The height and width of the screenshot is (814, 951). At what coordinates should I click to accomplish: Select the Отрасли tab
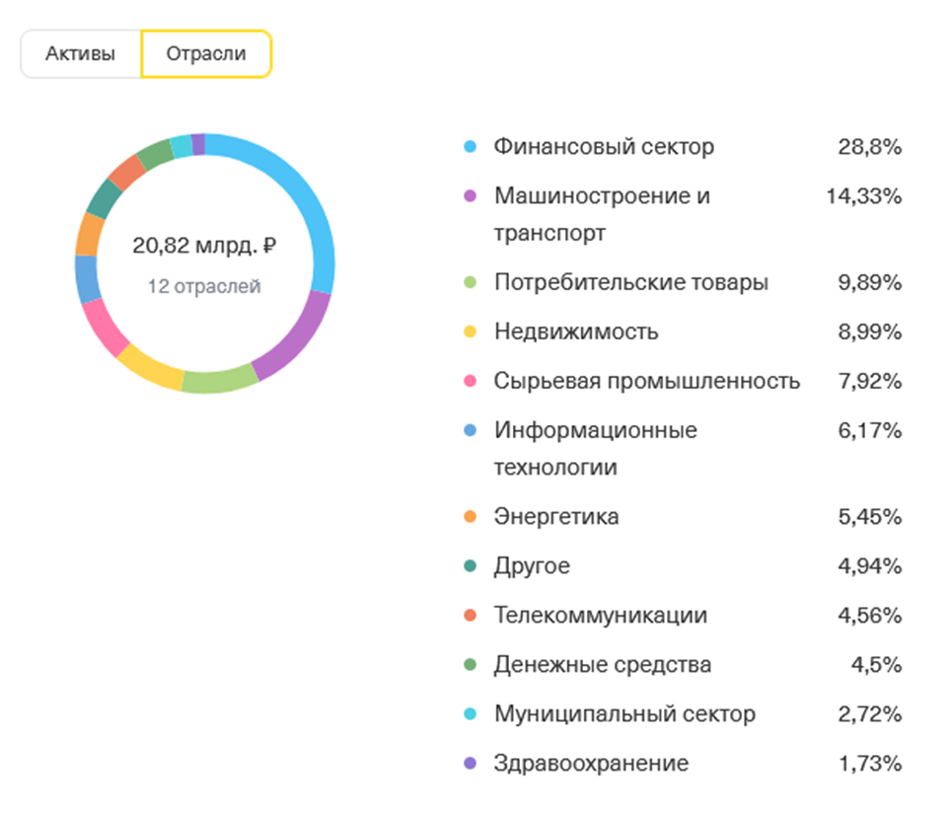click(206, 54)
